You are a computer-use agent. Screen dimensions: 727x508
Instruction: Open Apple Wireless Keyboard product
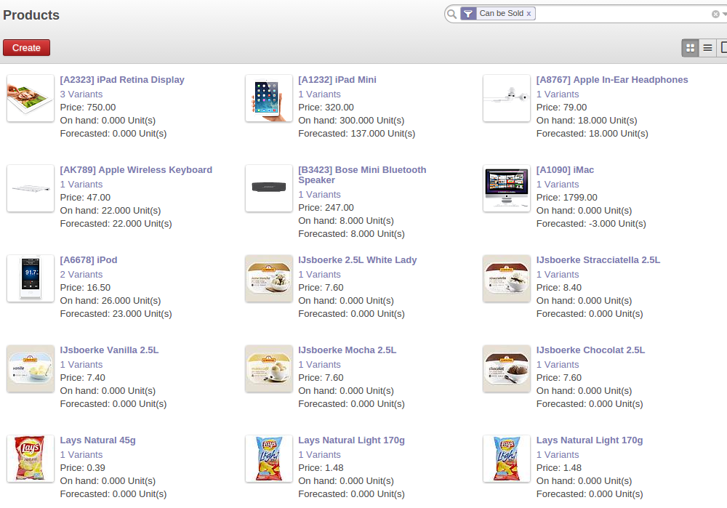[136, 169]
